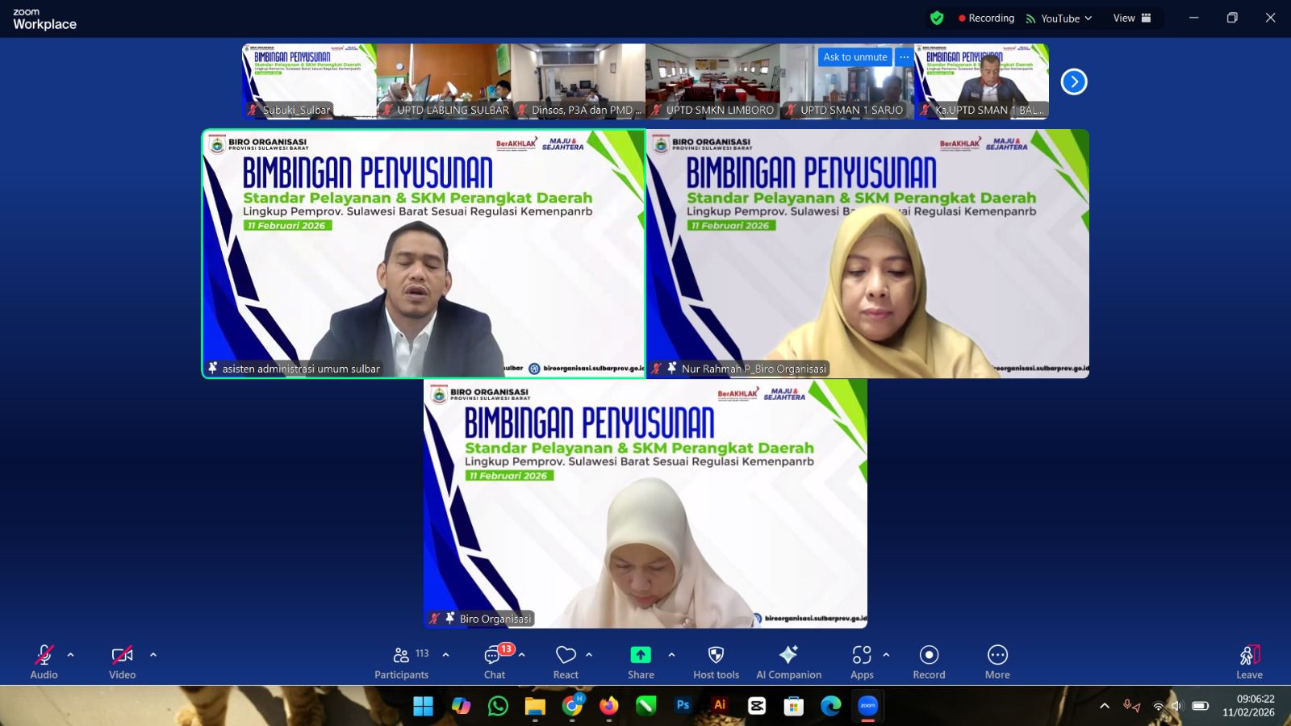Click the Record button
1291x726 pixels.
point(929,662)
